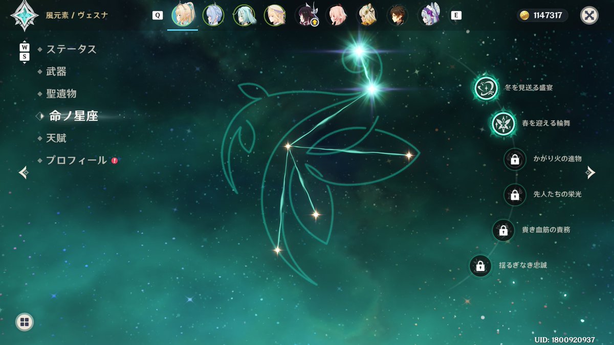Screen dimensions: 614x345
Task: Select the dark brown haired male portrait
Action: tap(398, 15)
